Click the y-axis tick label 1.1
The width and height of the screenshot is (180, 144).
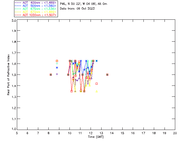[x=14, y=119]
